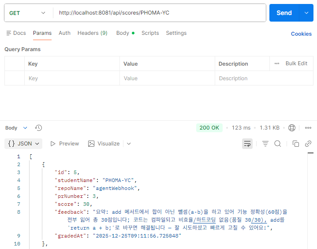Open the response more options menu
Viewport: 317px width, 249px height.
click(308, 128)
